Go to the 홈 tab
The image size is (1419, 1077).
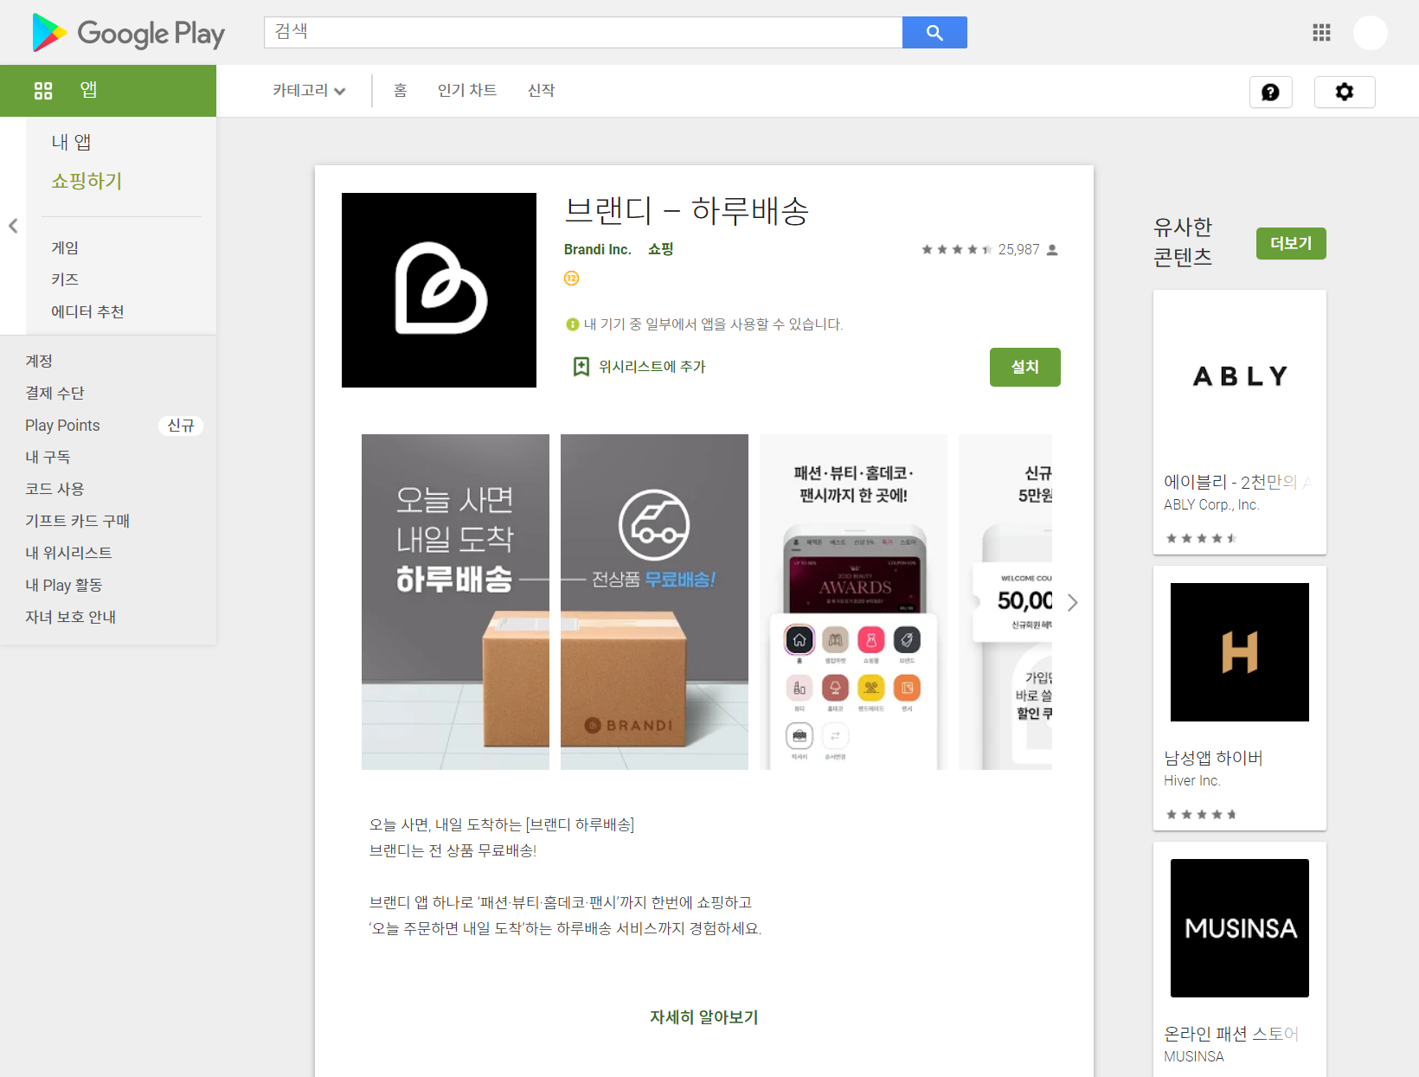tap(400, 91)
